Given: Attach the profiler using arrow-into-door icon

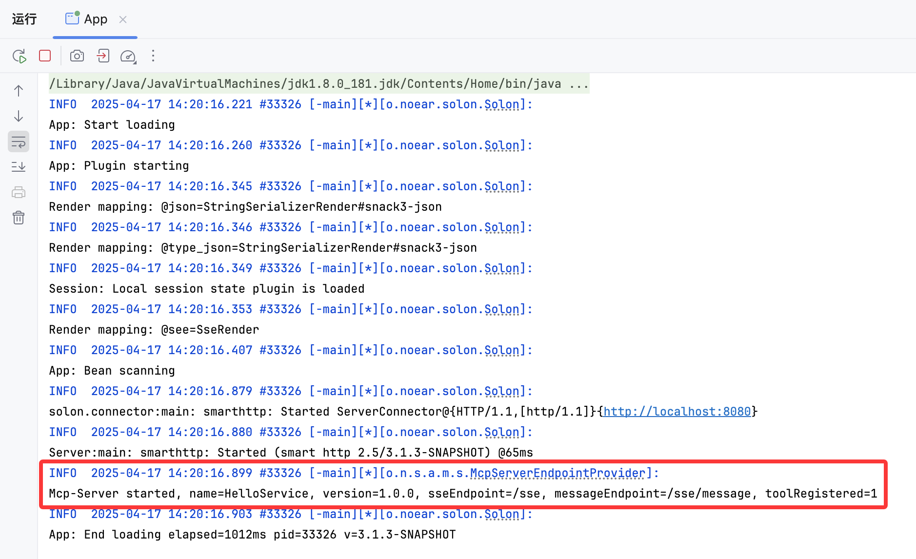Looking at the screenshot, I should coord(102,56).
